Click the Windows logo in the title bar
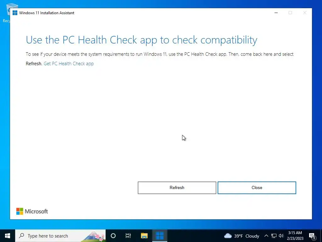 [15, 13]
